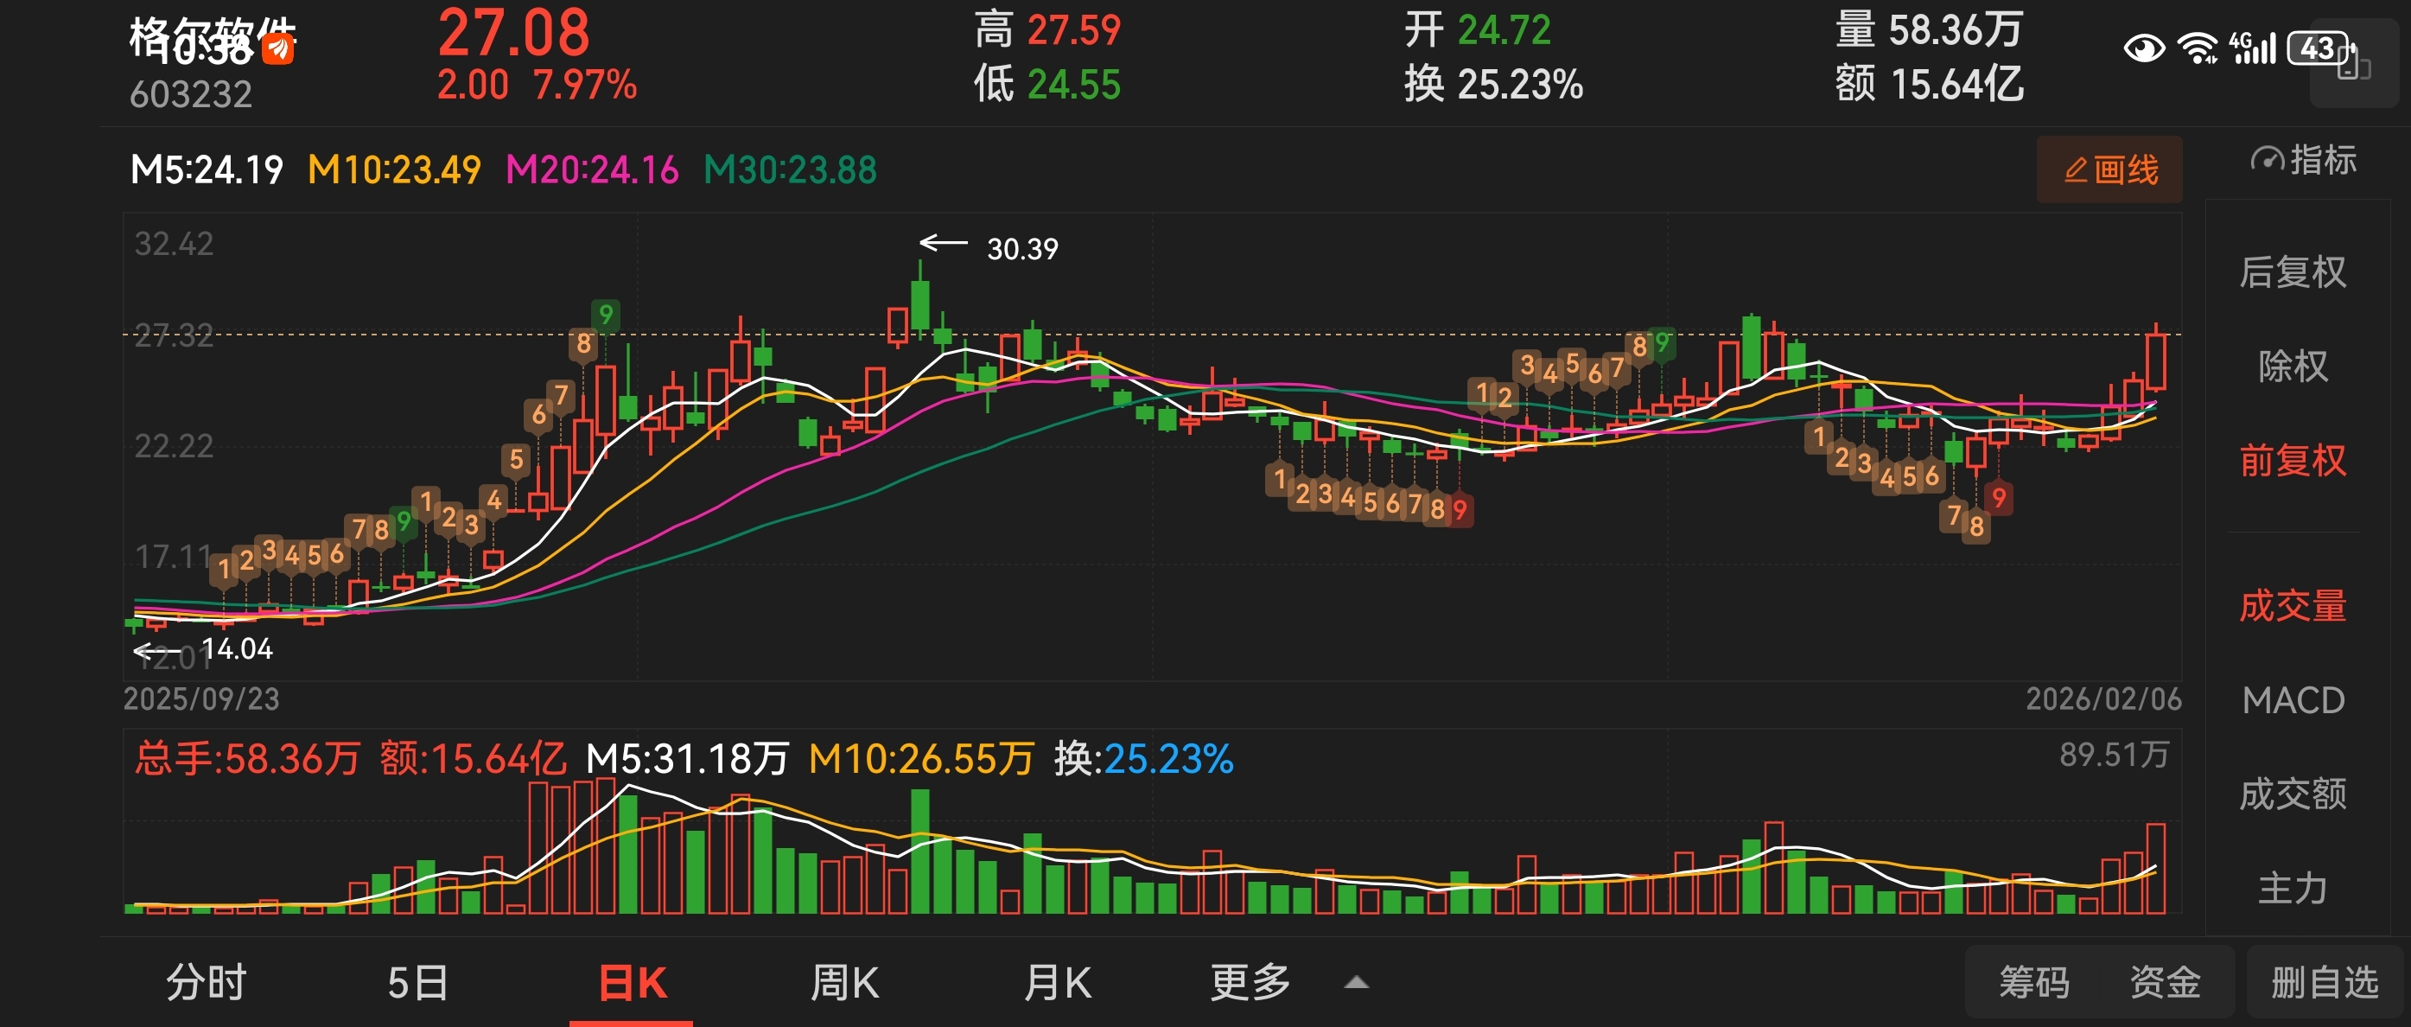Screen dimensions: 2411x1027
Task: Expand the 更多 period options arrow
Action: point(1356,983)
